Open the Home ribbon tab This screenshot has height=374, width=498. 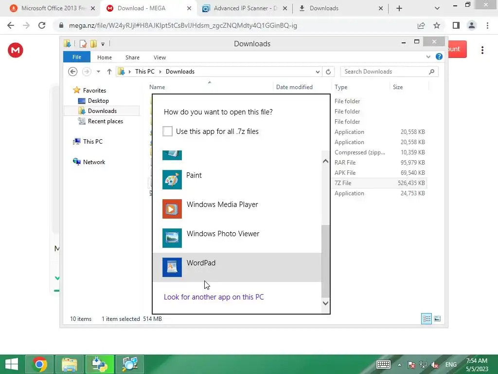[x=105, y=57]
